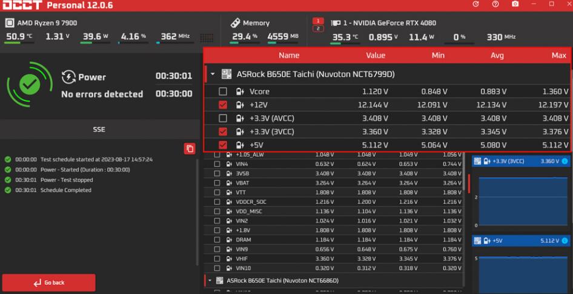Tick the 3VSB checkbox
This screenshot has width=573, height=294.
[217, 173]
